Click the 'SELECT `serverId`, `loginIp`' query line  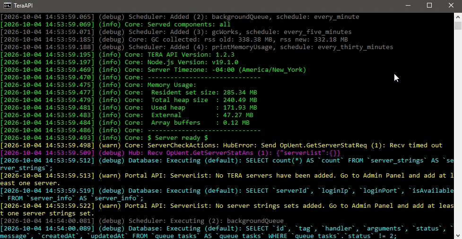(227, 194)
